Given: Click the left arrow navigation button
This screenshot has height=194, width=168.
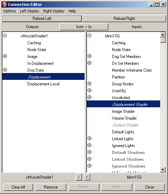Looking at the screenshot, I should coord(79,177).
